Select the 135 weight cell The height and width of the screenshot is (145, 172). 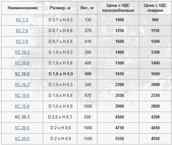point(87,20)
